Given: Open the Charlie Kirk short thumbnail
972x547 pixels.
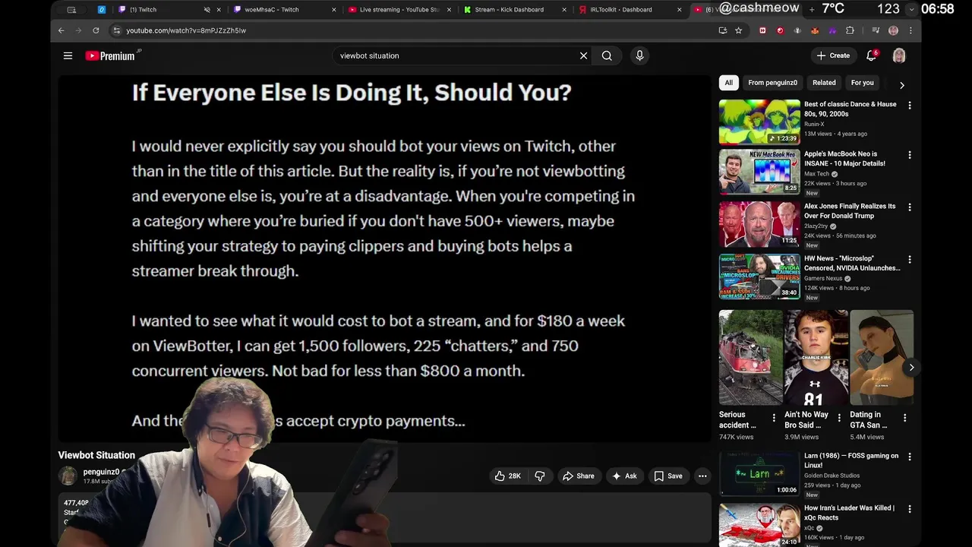Looking at the screenshot, I should [x=816, y=357].
